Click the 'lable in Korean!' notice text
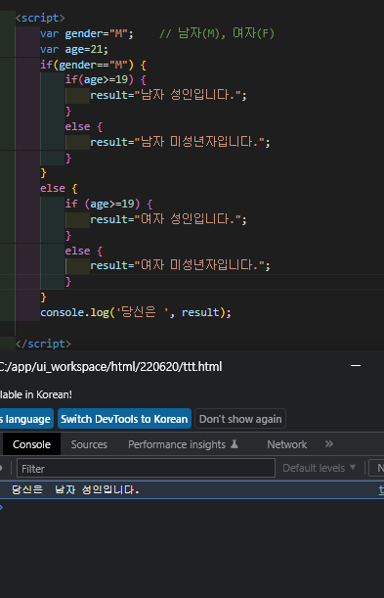This screenshot has height=598, width=384. tap(36, 394)
